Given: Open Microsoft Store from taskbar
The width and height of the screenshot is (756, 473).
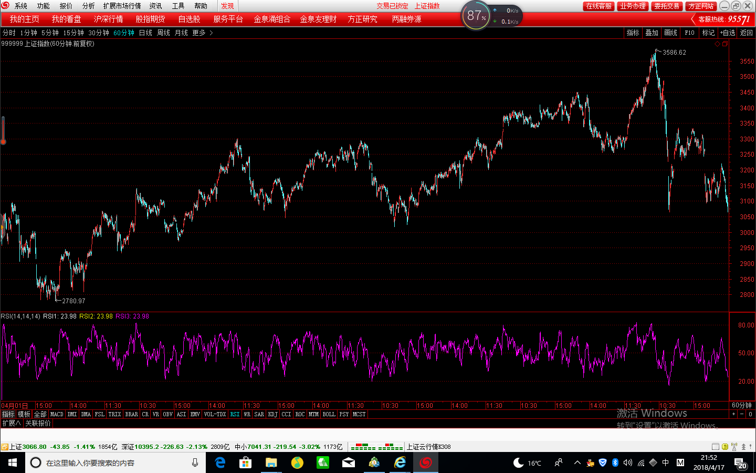Looking at the screenshot, I should point(245,462).
